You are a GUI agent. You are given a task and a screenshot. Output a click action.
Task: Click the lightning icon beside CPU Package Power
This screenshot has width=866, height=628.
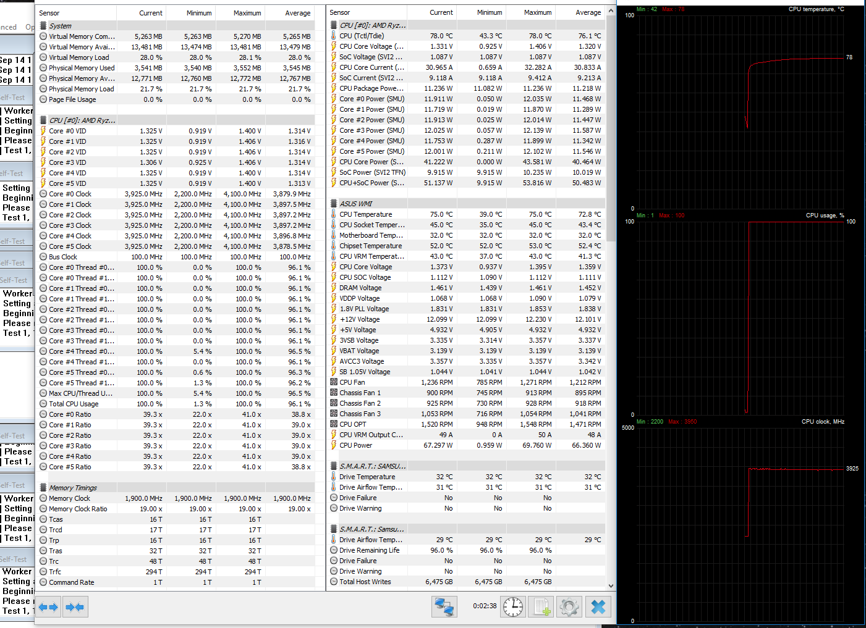click(334, 88)
